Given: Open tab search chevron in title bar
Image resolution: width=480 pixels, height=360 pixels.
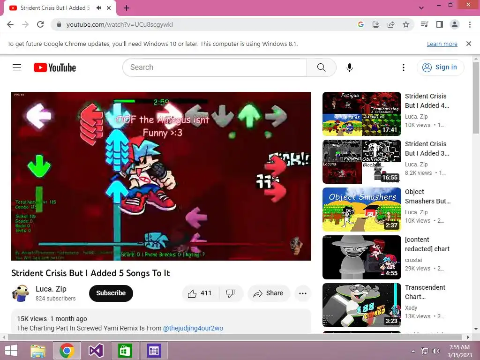Looking at the screenshot, I should [x=421, y=8].
